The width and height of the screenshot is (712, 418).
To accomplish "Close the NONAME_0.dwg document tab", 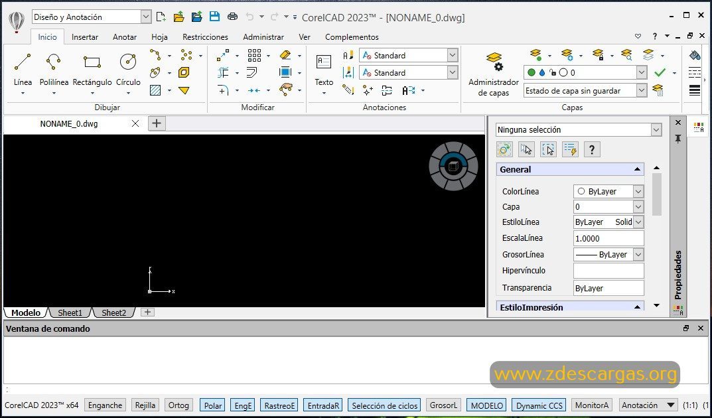I will pyautogui.click(x=135, y=123).
